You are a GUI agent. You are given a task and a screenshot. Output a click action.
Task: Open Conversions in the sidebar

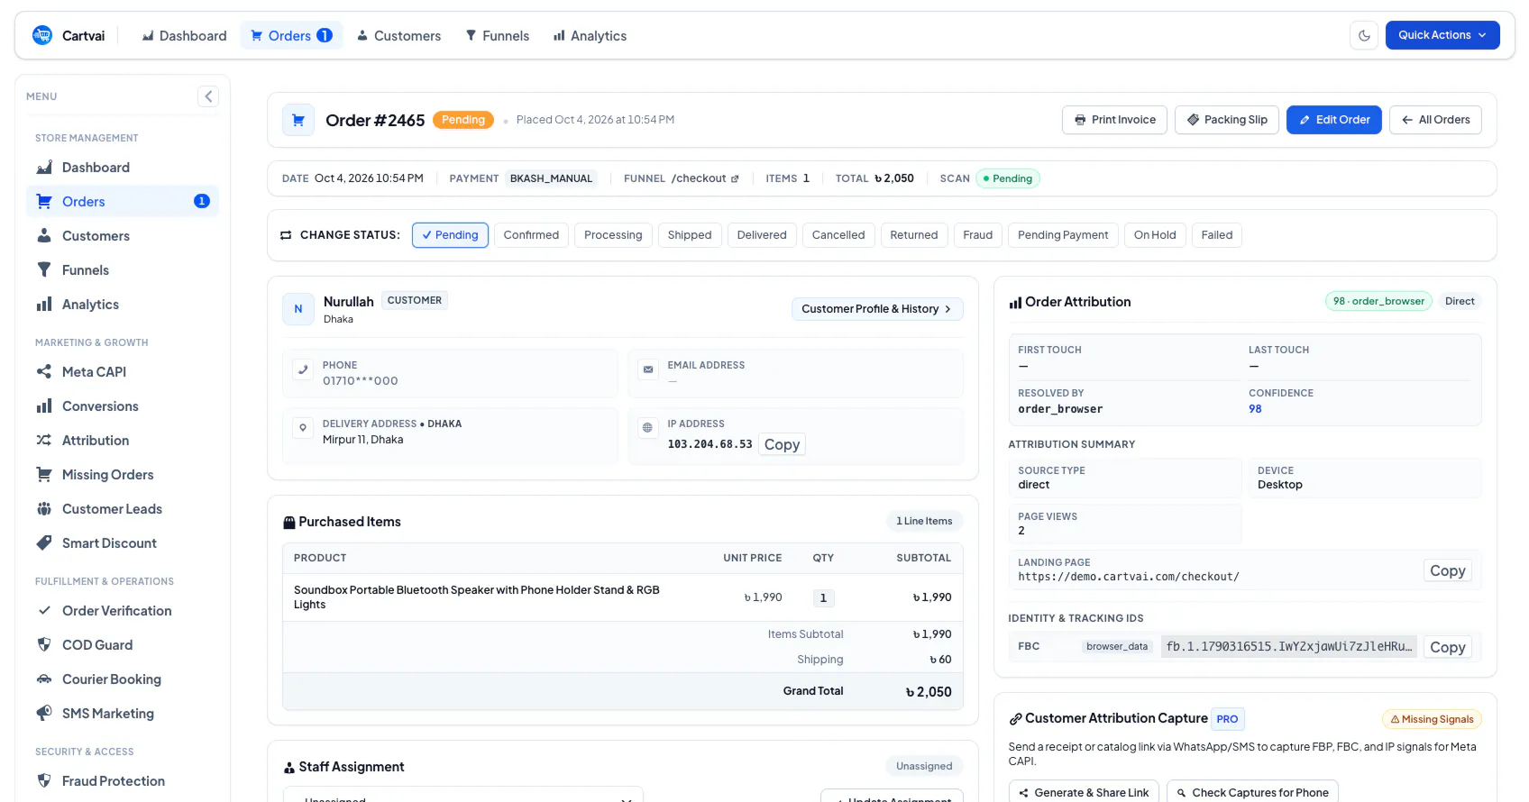pyautogui.click(x=123, y=406)
